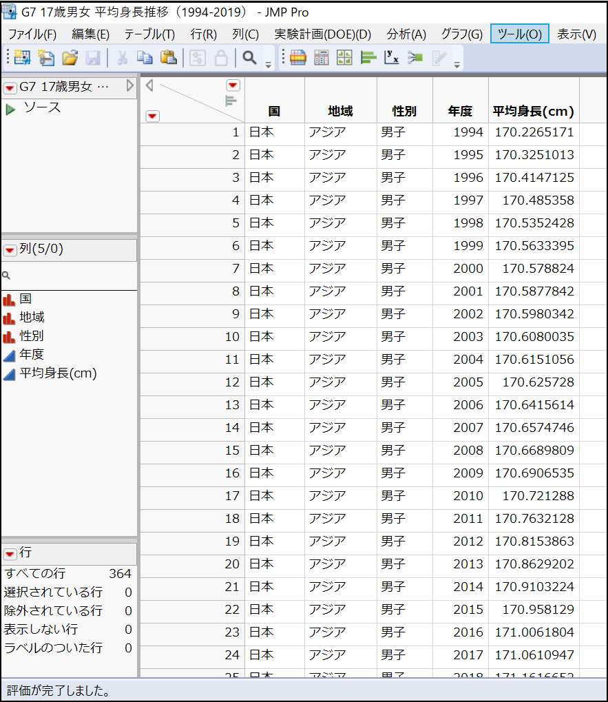
Task: Open the 分析(A) menu
Action: tap(406, 34)
